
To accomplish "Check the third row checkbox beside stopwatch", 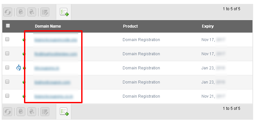I will [x=7, y=68].
